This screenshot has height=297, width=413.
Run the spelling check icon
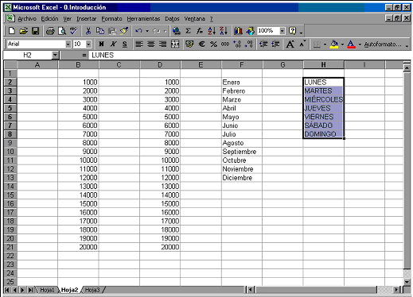coord(73,31)
